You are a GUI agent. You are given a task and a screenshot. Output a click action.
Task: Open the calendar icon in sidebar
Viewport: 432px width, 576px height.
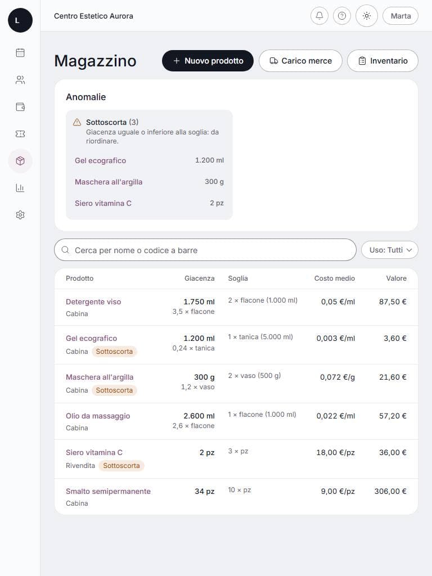click(20, 53)
